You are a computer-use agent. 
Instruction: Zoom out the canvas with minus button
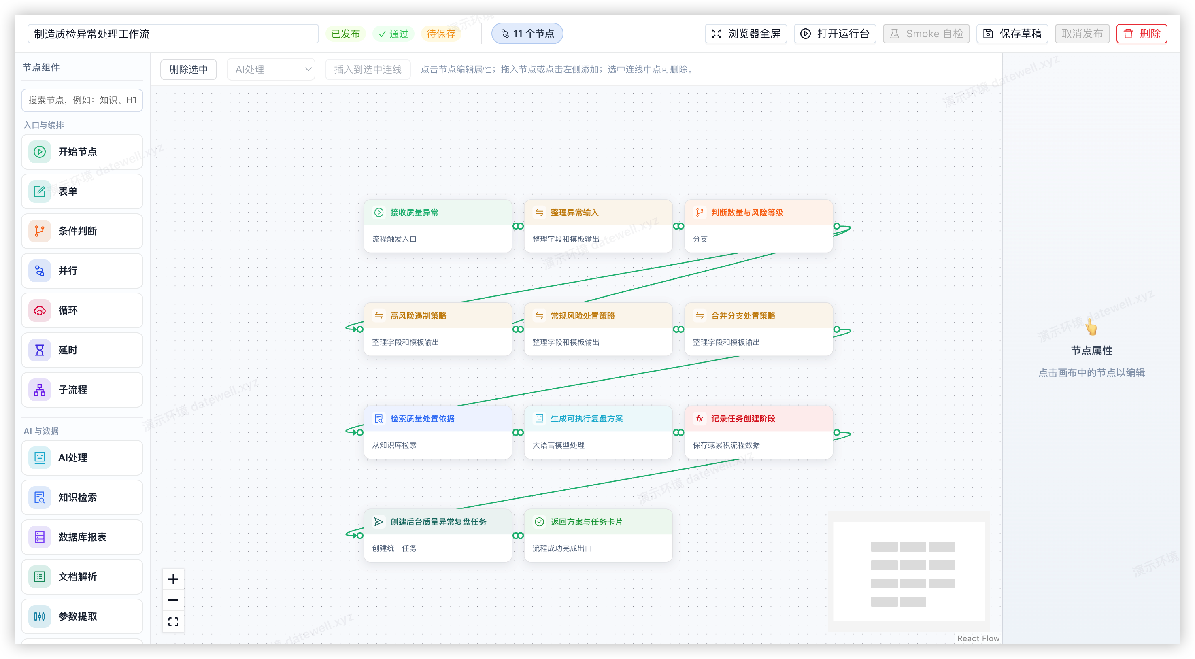pos(173,600)
